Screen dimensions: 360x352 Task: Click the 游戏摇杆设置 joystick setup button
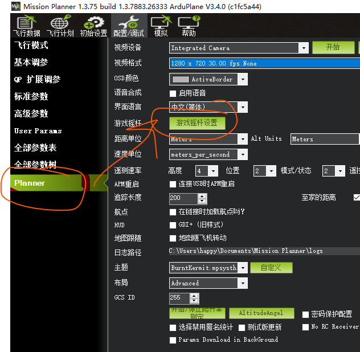[197, 123]
